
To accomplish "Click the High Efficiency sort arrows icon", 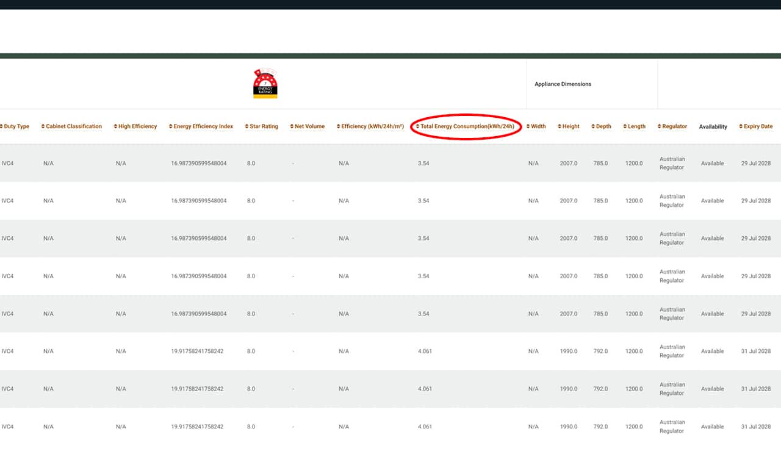I will tap(116, 127).
